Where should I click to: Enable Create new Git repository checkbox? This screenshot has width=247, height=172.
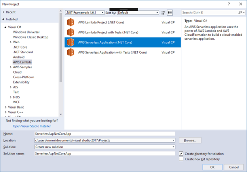click(181, 159)
